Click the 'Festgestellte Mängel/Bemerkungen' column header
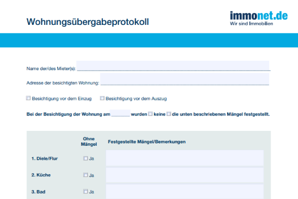Screen dimensions: 298x199 147,142
